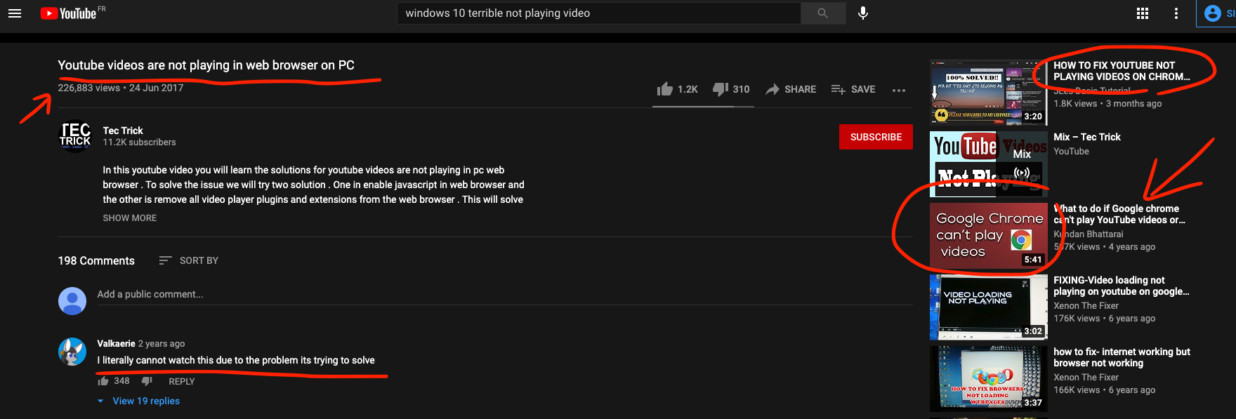Focus the Add a public comment field
Viewport: 1236px width, 419px height.
tap(504, 294)
